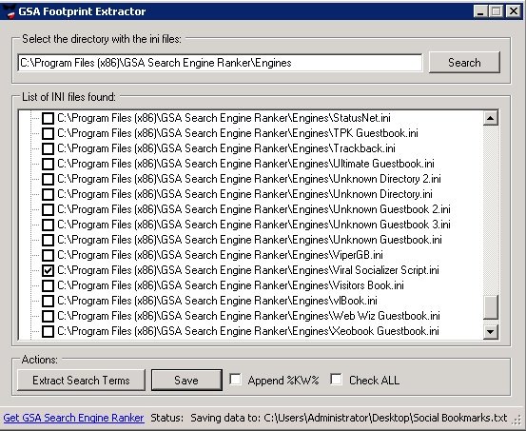This screenshot has width=526, height=431.
Task: Select the Unknown Guestbook 3.ini path row
Action: (x=254, y=225)
